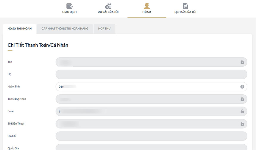Viewport: 256px width, 150px height.
Task: Click the Hồ Sơ person icon
Action: point(147,6)
